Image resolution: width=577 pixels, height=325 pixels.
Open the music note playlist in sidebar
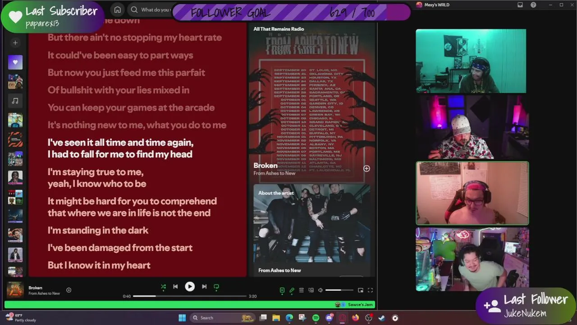[15, 101]
